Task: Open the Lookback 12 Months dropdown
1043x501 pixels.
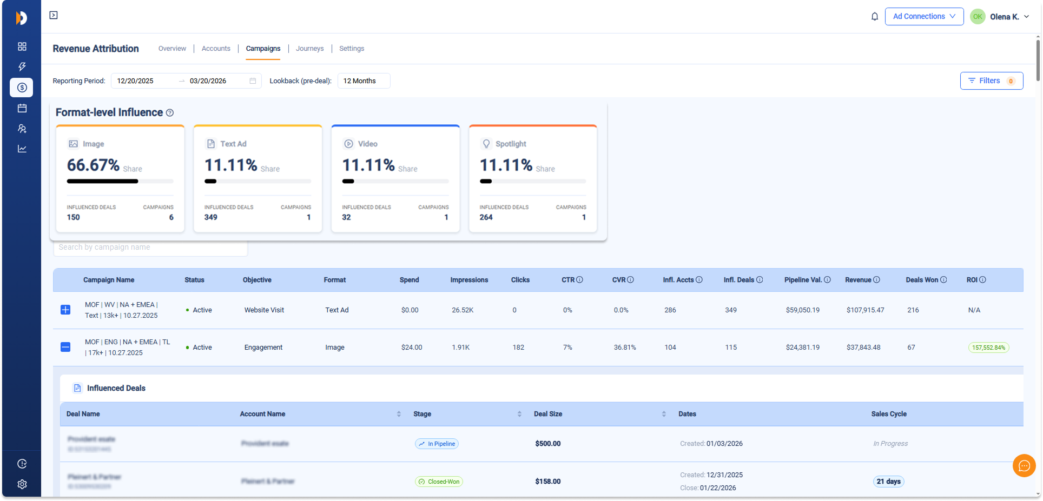Action: (x=364, y=81)
